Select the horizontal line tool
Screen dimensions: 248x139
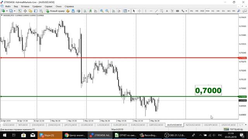151,11
